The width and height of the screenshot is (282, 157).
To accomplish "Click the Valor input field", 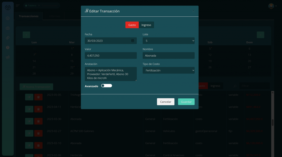I will pos(111,56).
